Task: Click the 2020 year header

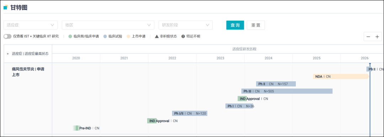Action: pos(76,58)
